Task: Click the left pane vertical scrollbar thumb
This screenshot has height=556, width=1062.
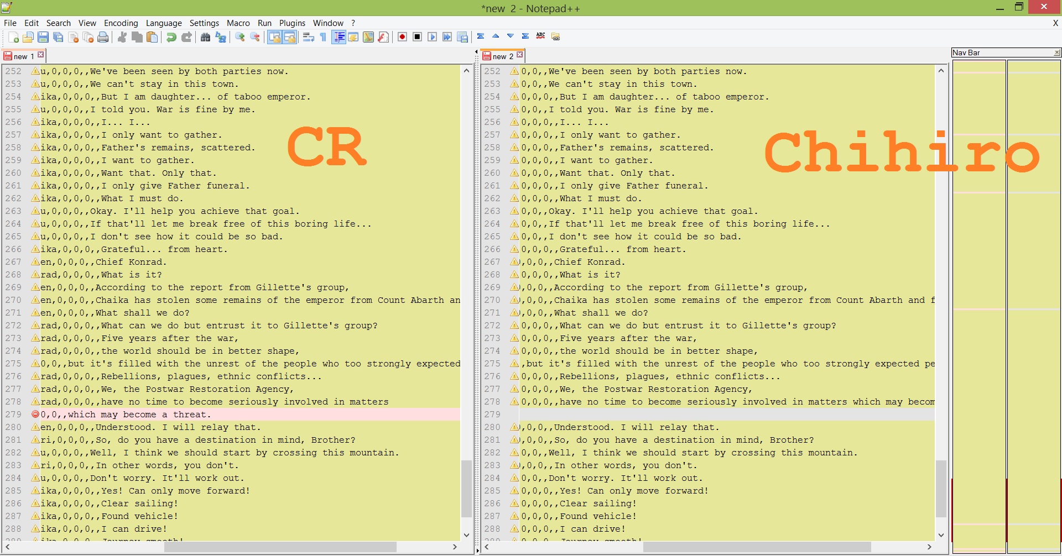Action: 466,489
